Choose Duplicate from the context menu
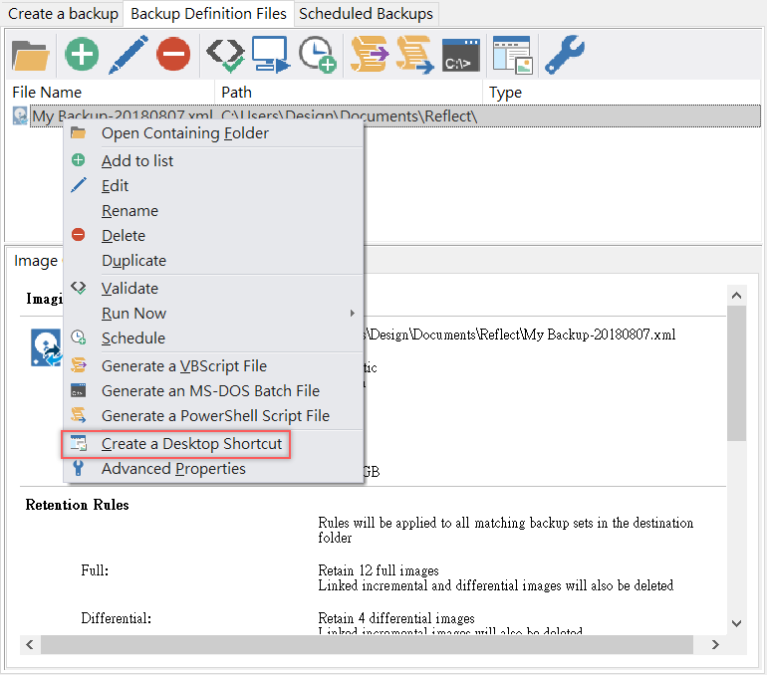The height and width of the screenshot is (675, 767). click(213, 261)
